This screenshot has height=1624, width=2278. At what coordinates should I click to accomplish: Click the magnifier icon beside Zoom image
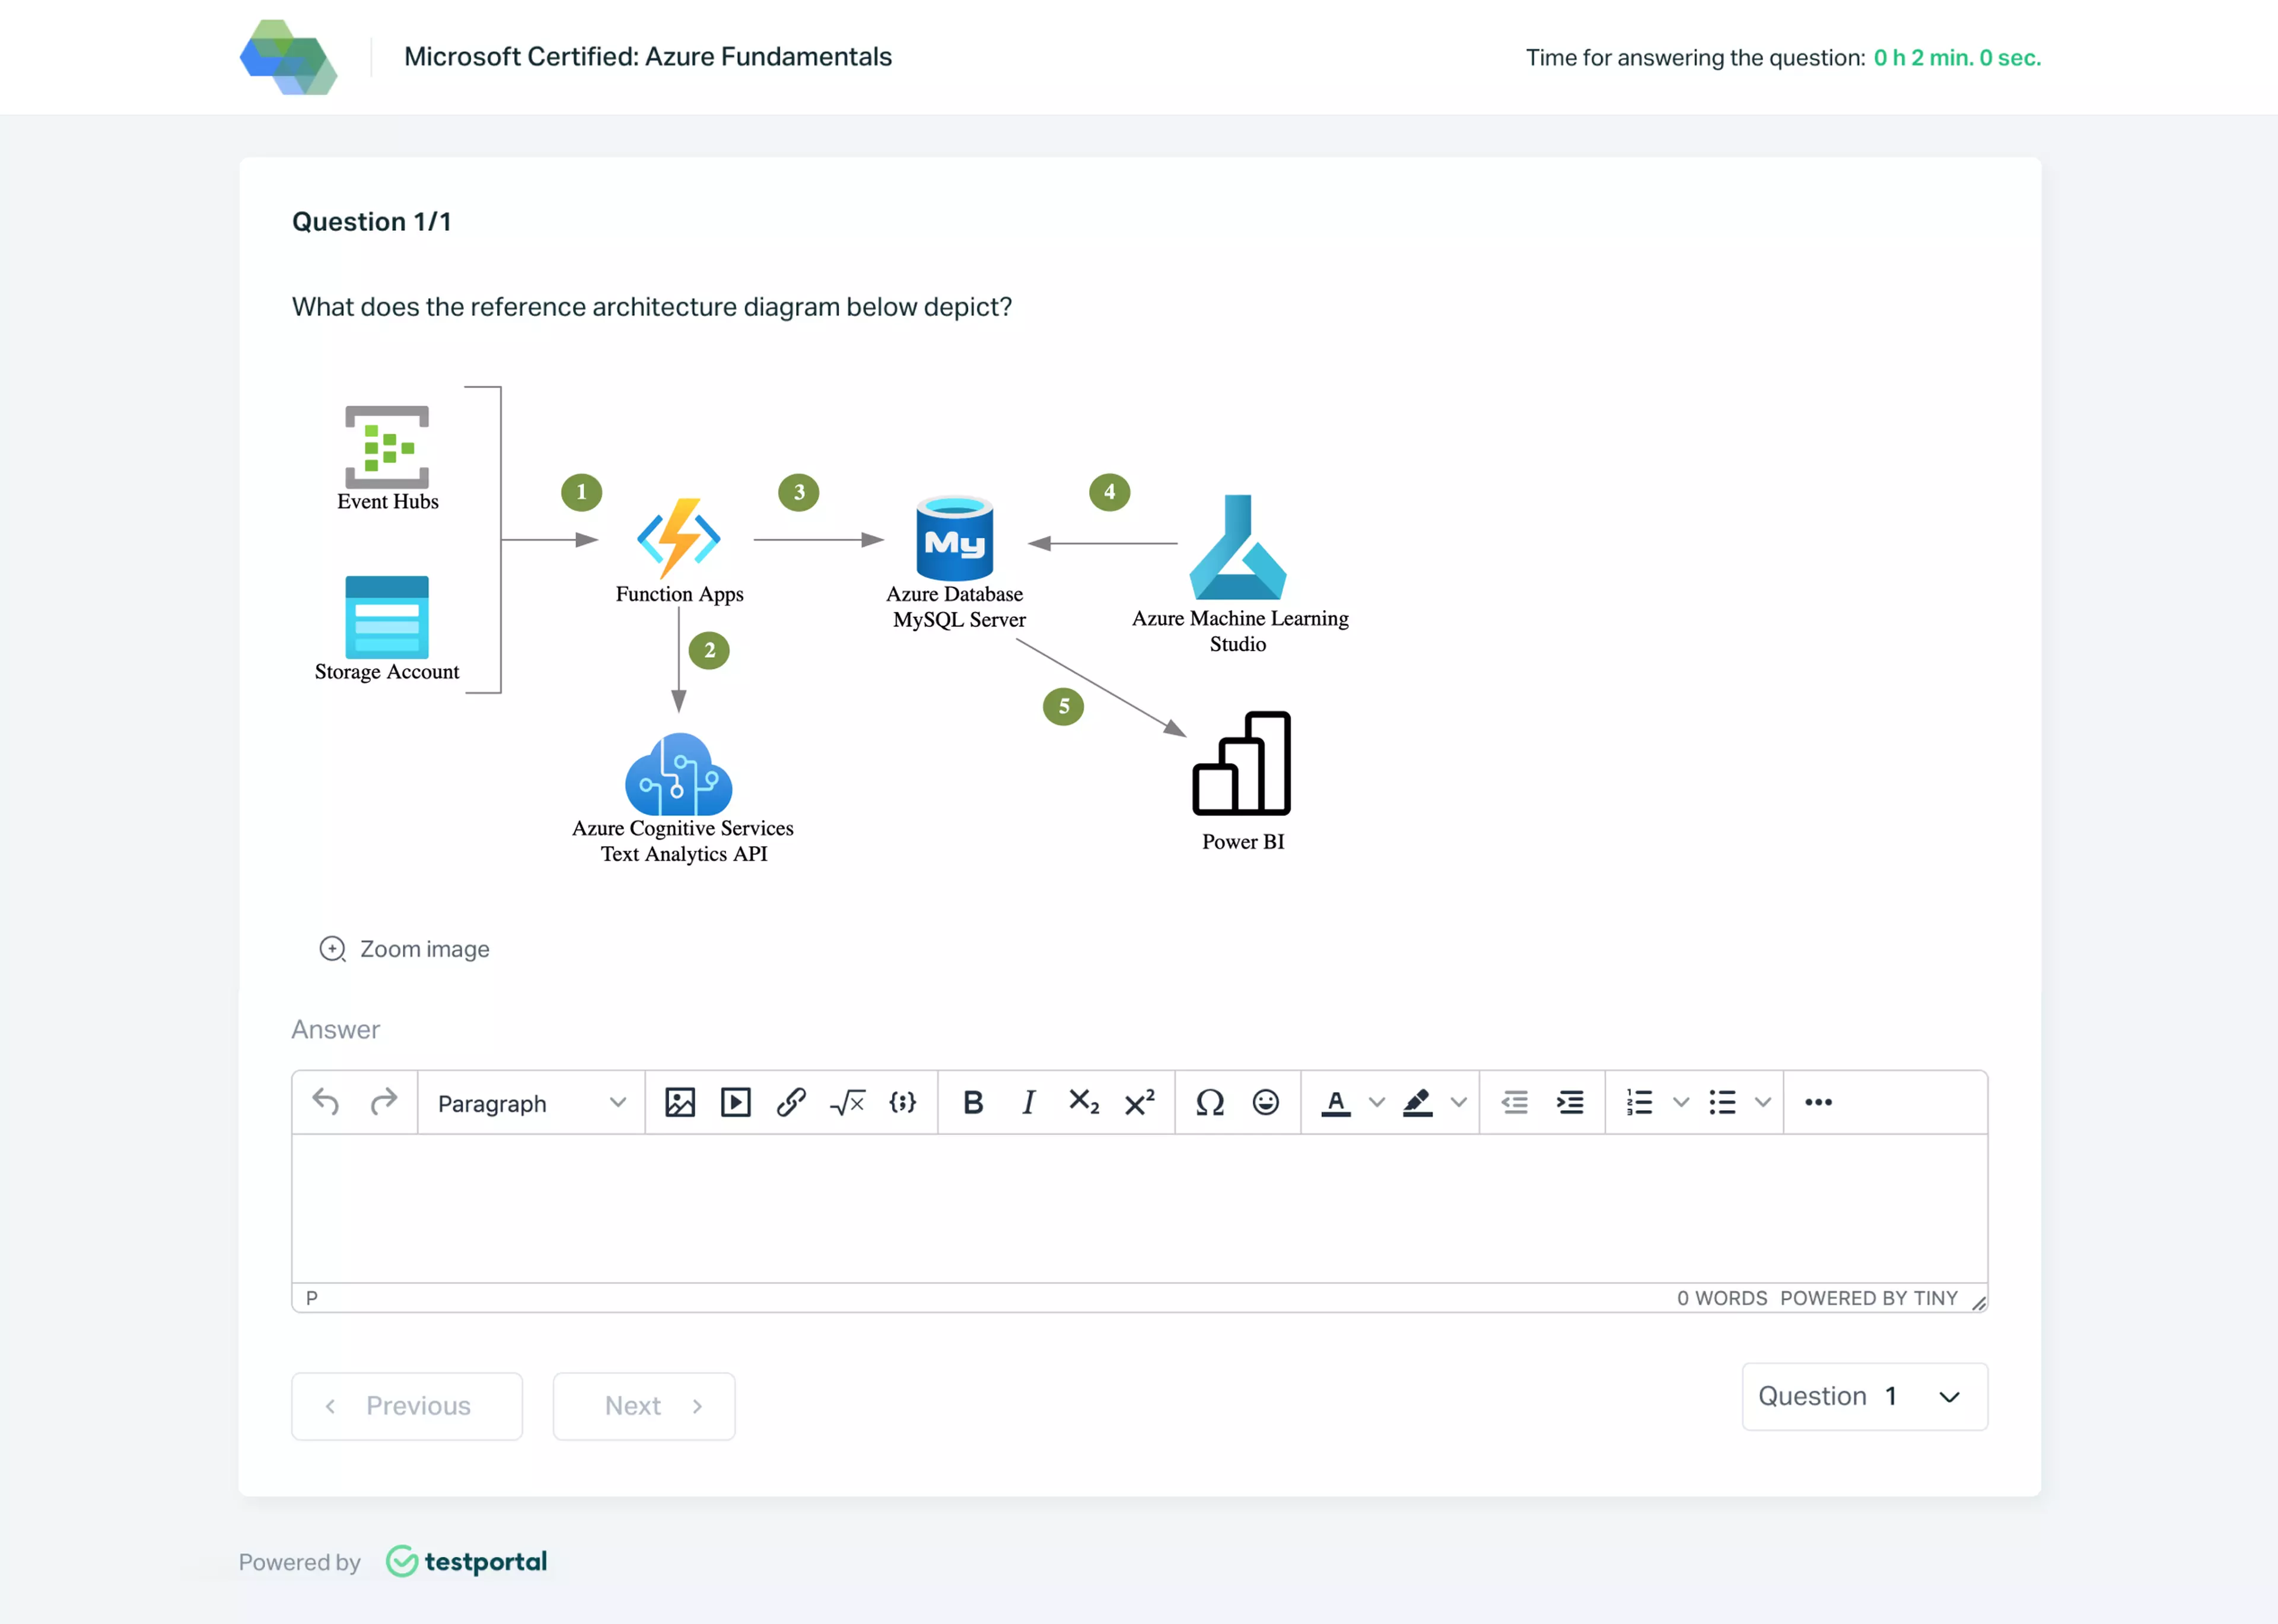tap(332, 949)
